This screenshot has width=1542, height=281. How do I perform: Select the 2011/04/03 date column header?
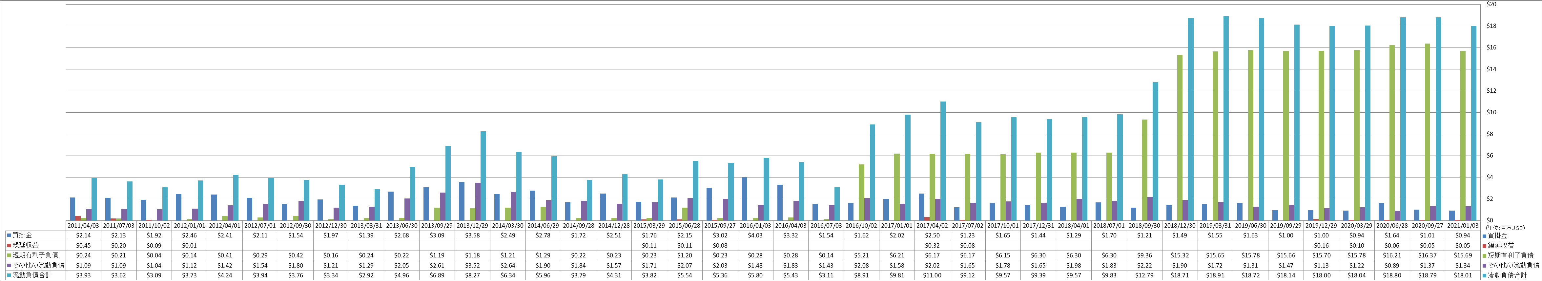point(83,226)
